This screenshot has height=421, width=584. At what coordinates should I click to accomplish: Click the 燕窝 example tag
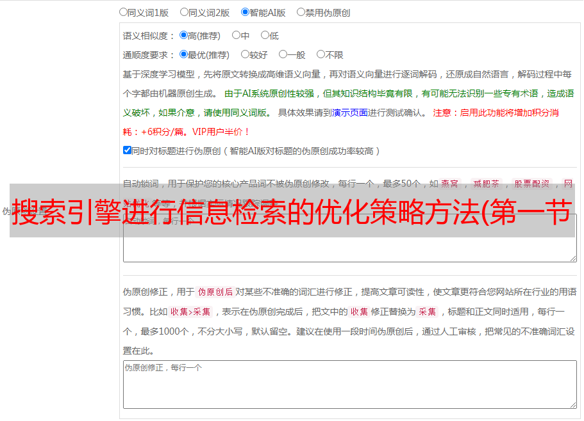[449, 184]
